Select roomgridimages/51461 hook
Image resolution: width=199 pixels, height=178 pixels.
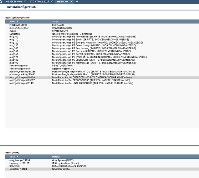(22, 83)
